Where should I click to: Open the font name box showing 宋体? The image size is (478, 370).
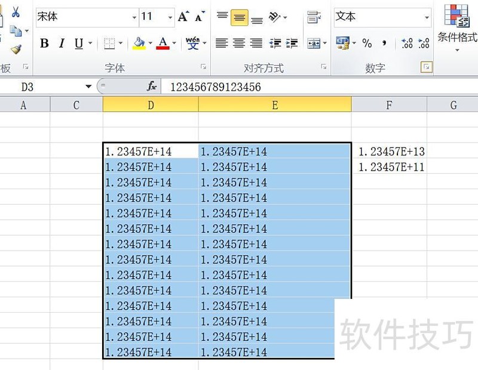pyautogui.click(x=87, y=17)
